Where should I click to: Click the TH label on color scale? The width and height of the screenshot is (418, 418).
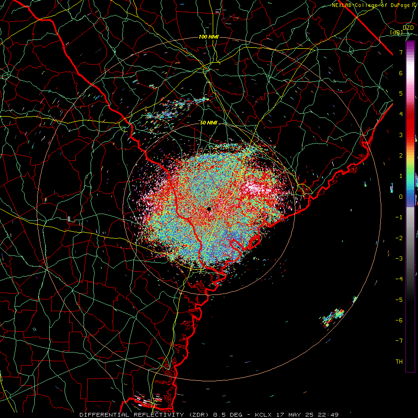[x=399, y=362]
